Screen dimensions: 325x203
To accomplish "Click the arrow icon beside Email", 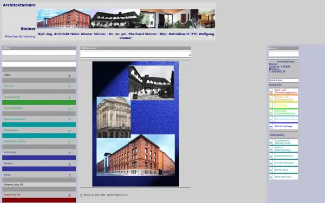I will (69, 175).
